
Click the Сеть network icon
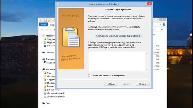point(43,103)
